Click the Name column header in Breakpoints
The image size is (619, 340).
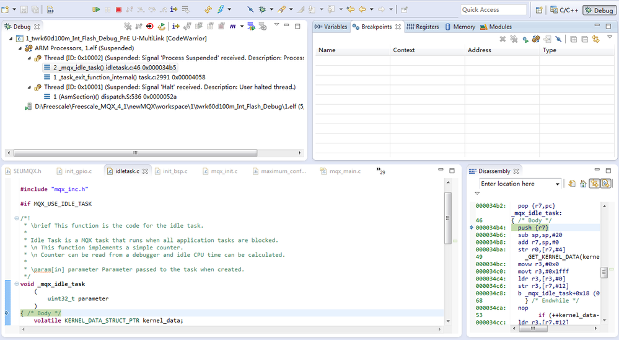point(353,50)
